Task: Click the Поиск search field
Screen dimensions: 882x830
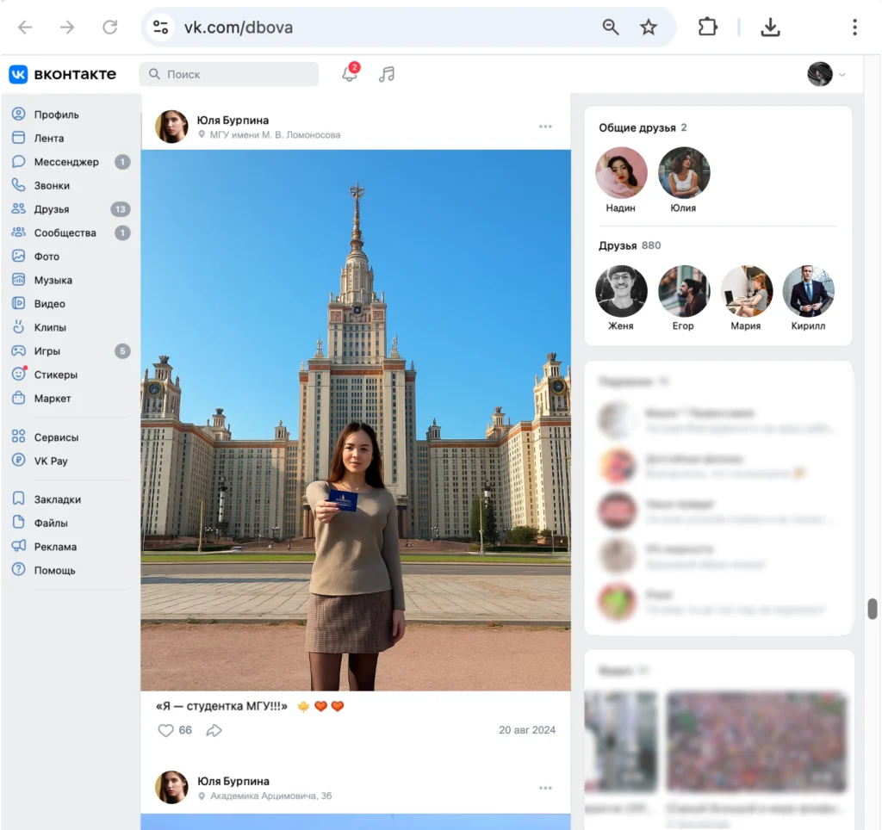Action: pyautogui.click(x=229, y=74)
